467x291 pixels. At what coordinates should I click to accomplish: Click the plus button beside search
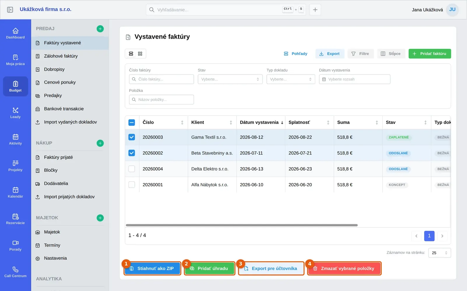315,10
